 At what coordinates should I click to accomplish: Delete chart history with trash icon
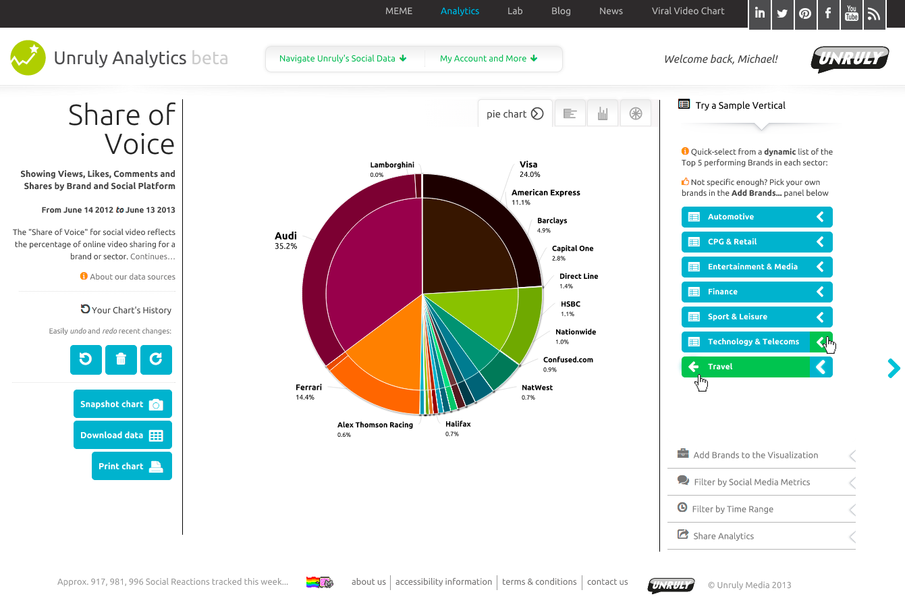point(121,359)
